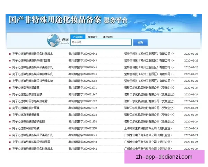Click red bullet of 莹特丽 row 焕采弹润面霜
The image size is (208, 167).
tap(10, 61)
